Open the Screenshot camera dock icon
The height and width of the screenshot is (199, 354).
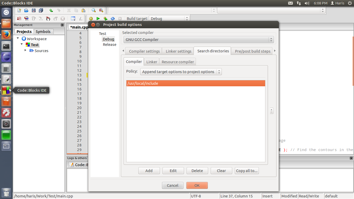(x=6, y=124)
